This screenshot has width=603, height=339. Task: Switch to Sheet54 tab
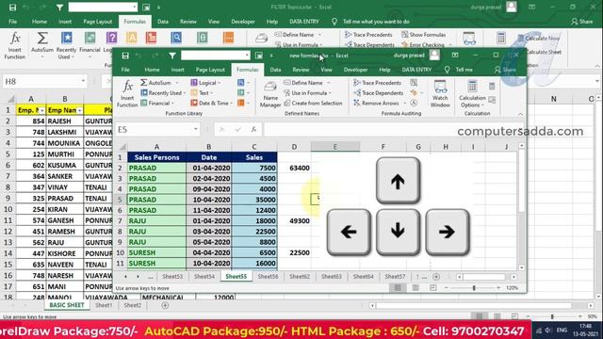point(204,276)
